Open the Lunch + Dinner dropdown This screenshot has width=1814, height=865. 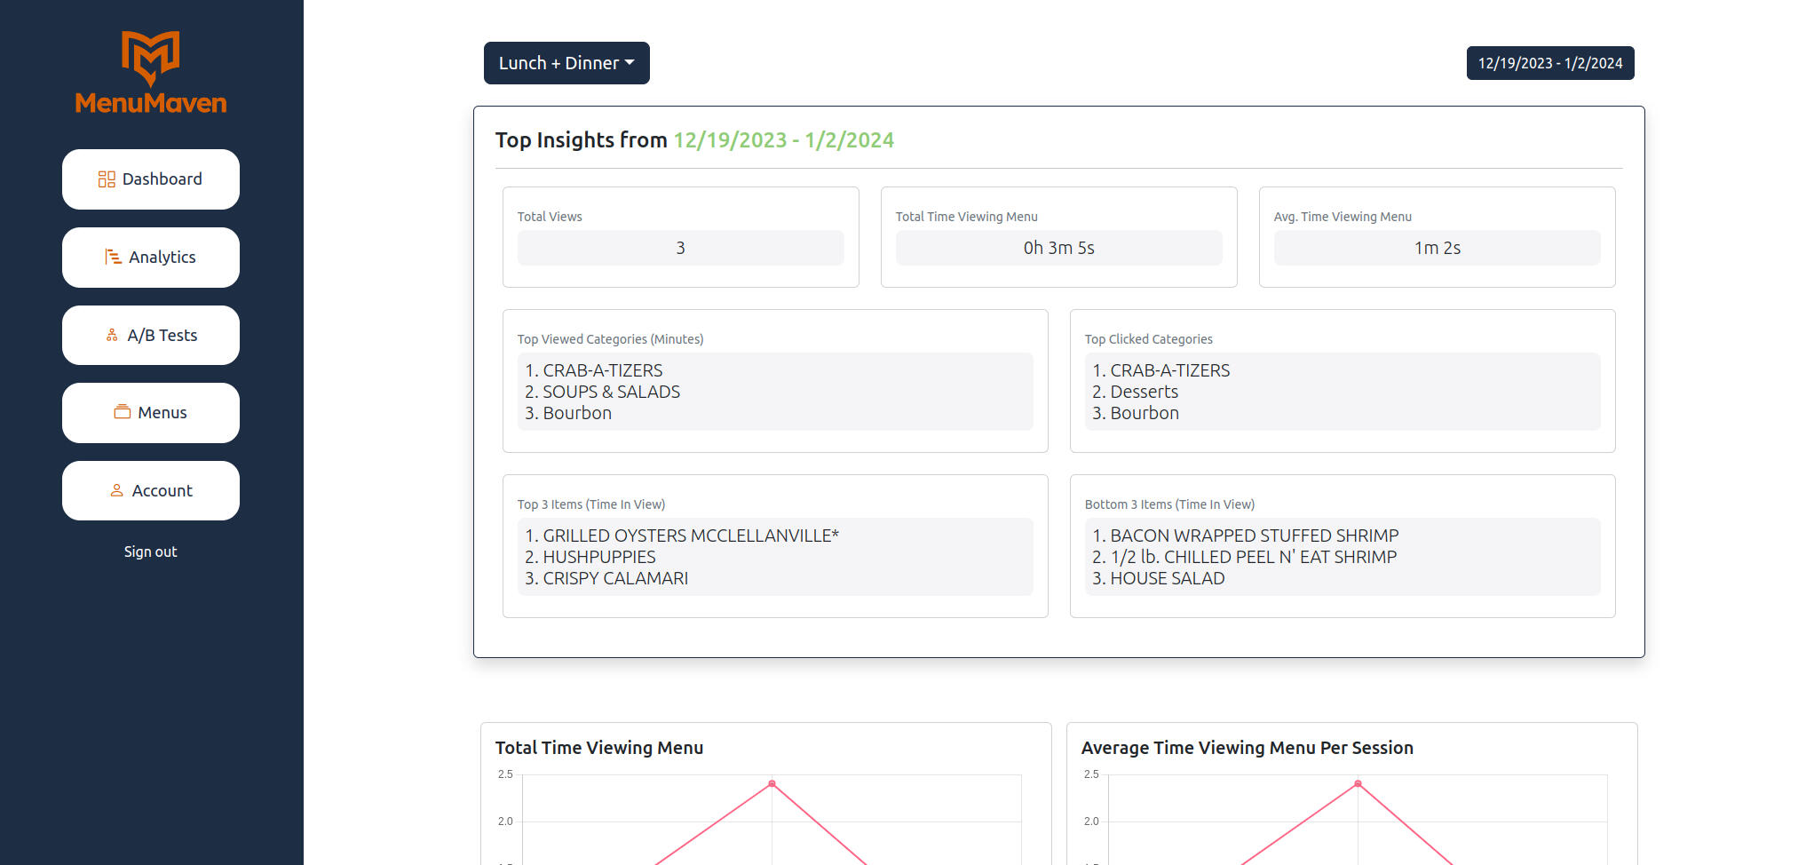(x=566, y=63)
